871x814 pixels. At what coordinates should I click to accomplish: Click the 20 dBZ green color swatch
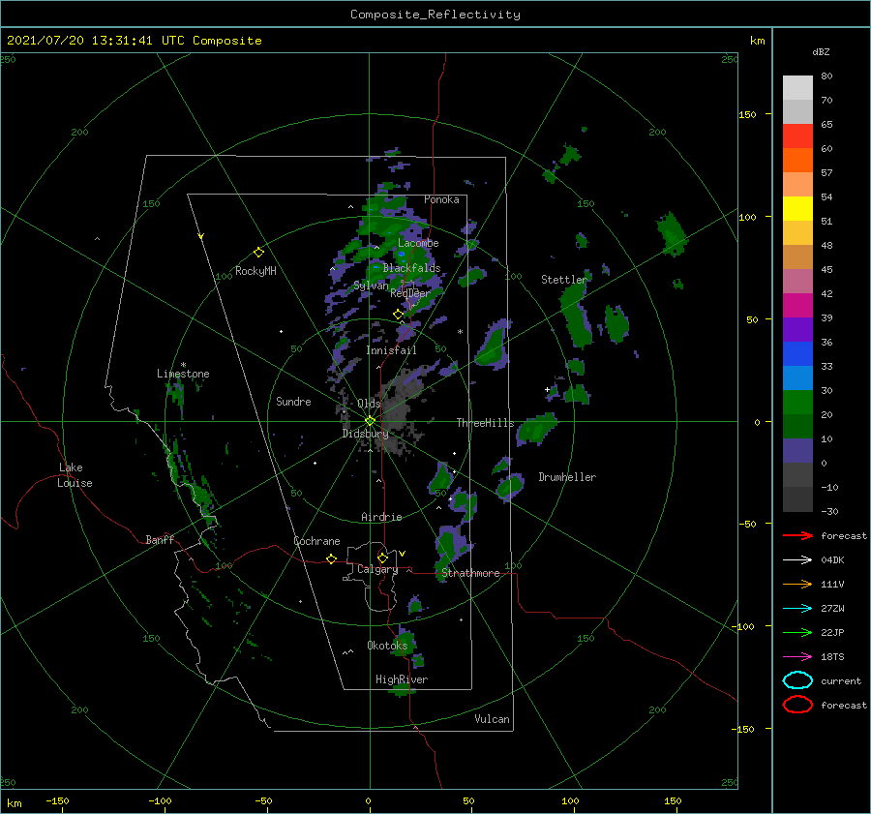[797, 403]
